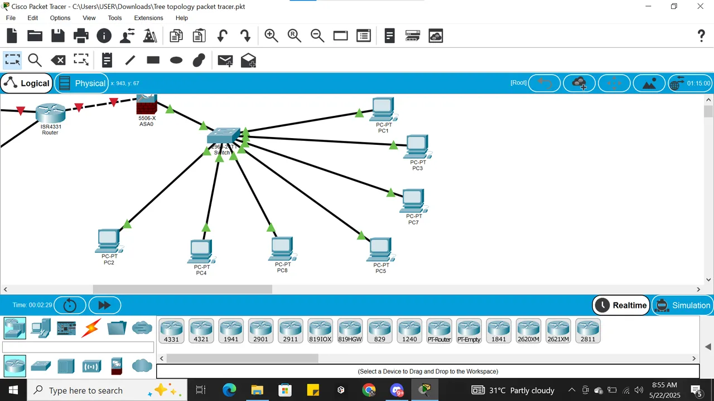Zoom out of the workspace

pos(317,36)
